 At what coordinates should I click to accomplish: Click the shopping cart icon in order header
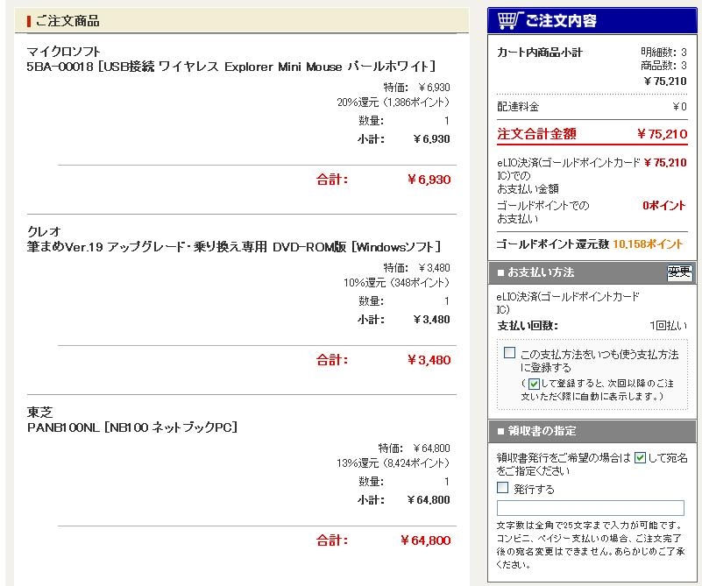[509, 20]
